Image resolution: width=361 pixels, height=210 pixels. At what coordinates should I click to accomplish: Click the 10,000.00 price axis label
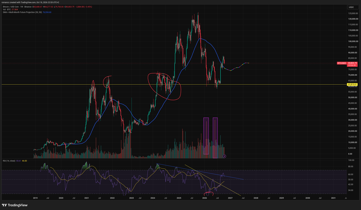tap(353, 143)
